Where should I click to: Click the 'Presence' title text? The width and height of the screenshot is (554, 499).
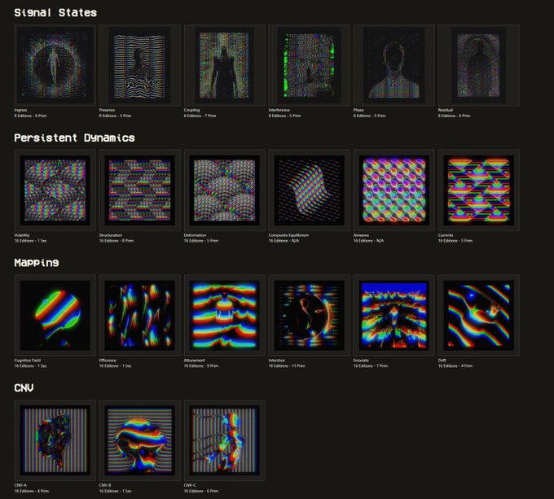pos(107,110)
